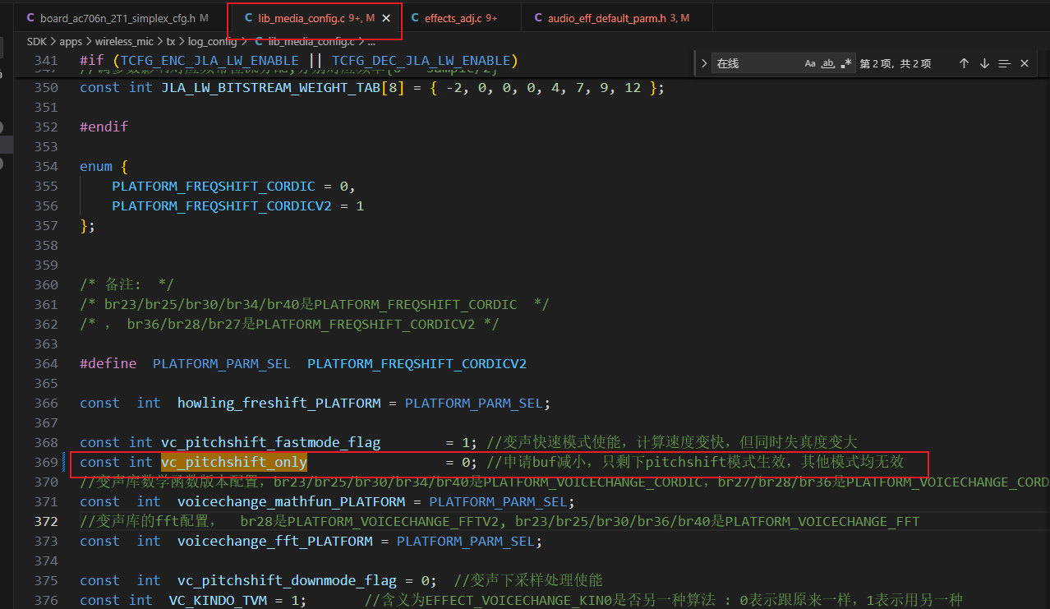Screen dimensions: 1050x609
Task: Click the match count text 第2项, 共2项
Action: click(896, 63)
